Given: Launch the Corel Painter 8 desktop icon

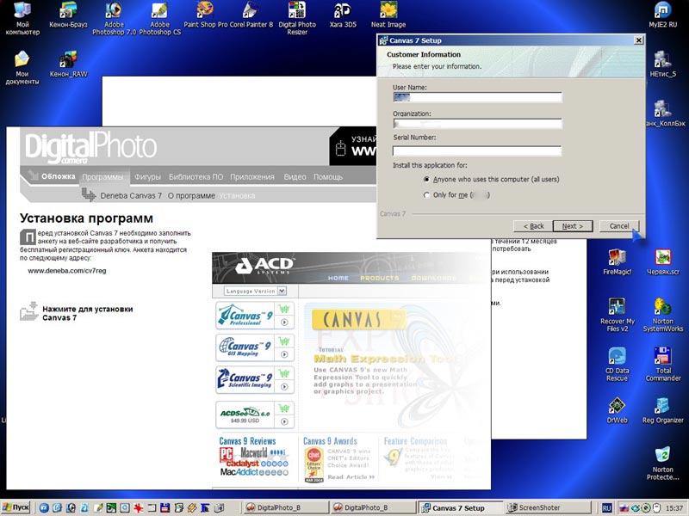Looking at the screenshot, I should 251,15.
